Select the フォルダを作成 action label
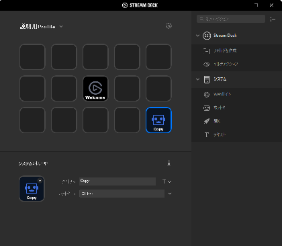Image resolution: width=282 pixels, height=246 pixels. (x=225, y=50)
